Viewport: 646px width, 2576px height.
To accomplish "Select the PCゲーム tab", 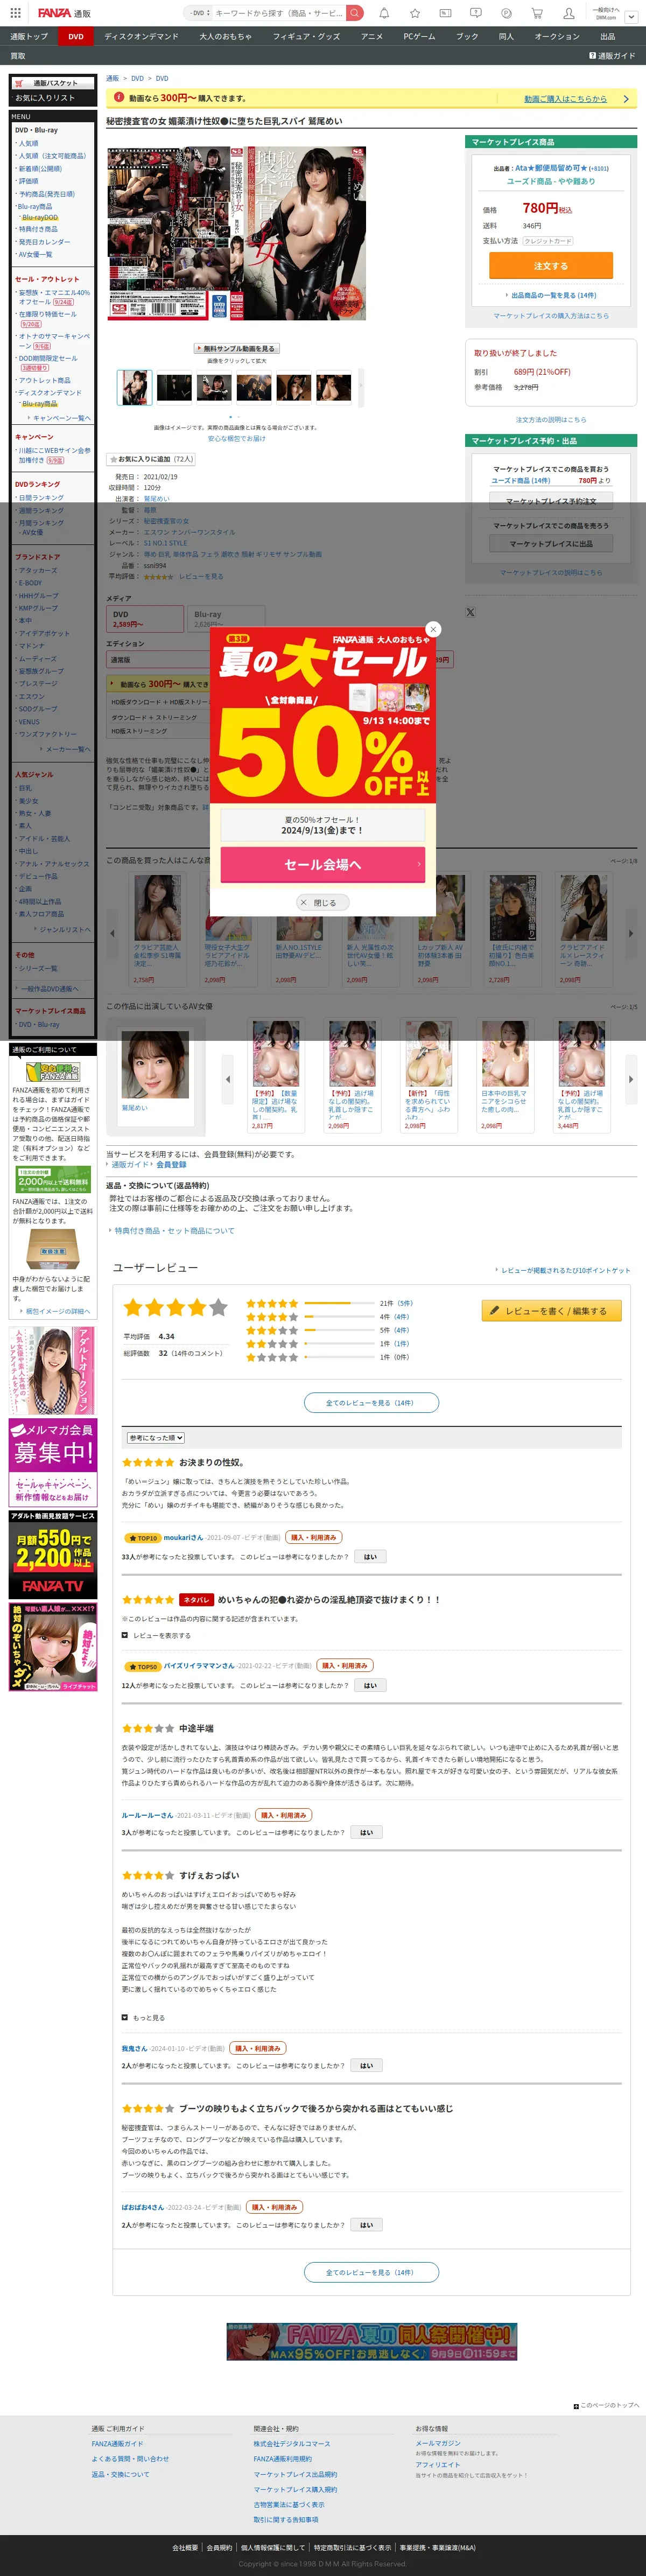I will 419,36.
